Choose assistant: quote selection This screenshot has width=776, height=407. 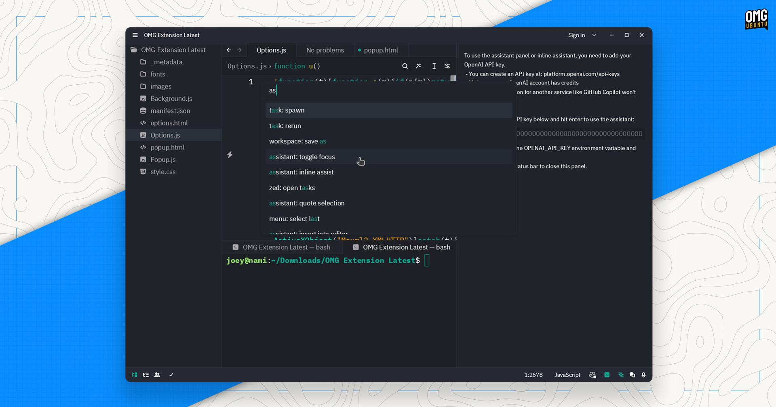click(x=389, y=203)
